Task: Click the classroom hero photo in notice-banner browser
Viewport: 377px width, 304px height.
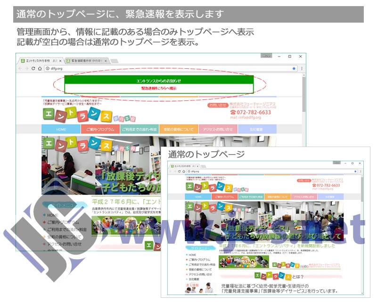Action: (101, 165)
